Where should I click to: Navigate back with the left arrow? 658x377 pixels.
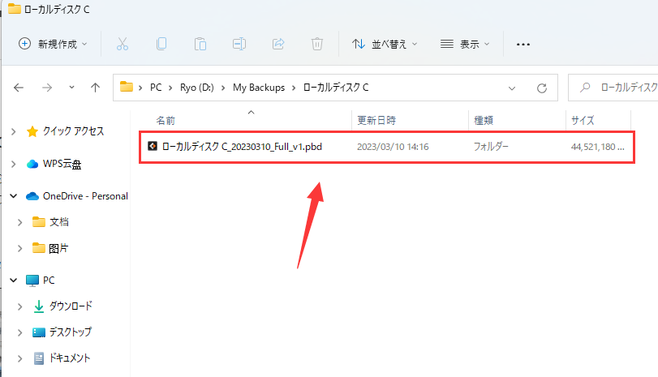[19, 88]
